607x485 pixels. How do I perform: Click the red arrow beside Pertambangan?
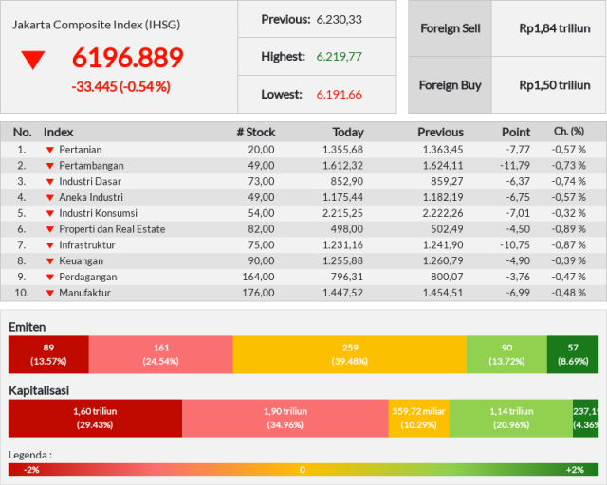50,166
